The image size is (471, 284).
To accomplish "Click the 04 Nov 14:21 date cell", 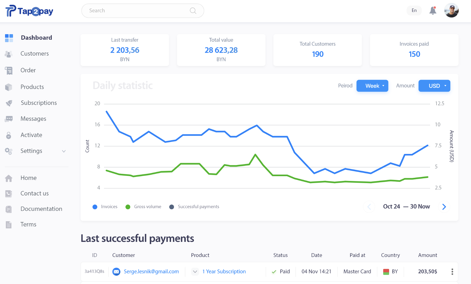I will (316, 272).
